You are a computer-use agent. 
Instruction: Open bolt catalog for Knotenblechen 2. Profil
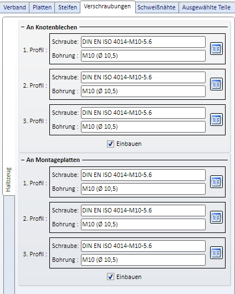[x=216, y=84]
